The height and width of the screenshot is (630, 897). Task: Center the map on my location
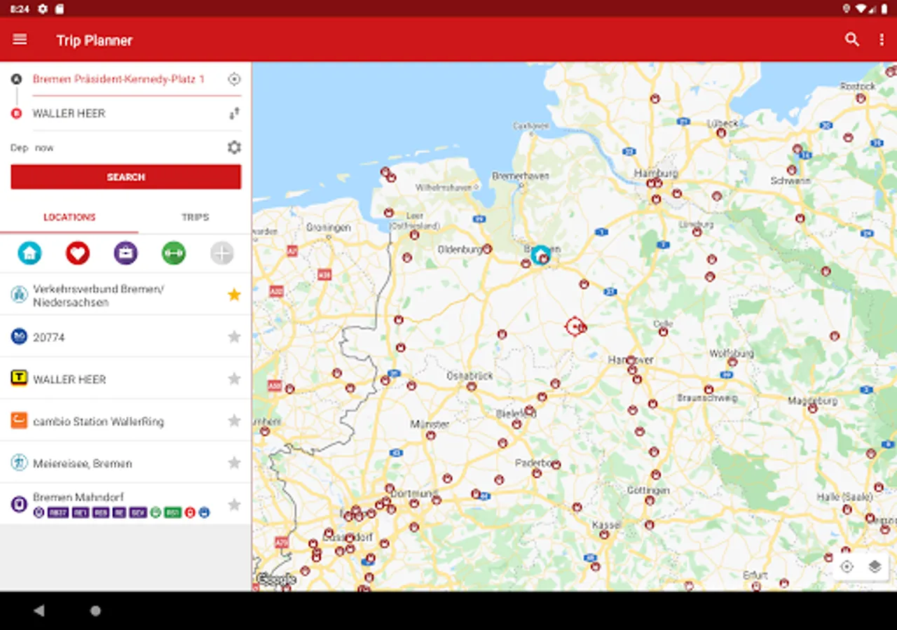pos(847,567)
